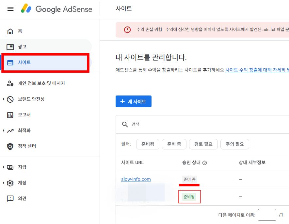Click the Google AdSense logo
The image size is (289, 224).
[56, 9]
